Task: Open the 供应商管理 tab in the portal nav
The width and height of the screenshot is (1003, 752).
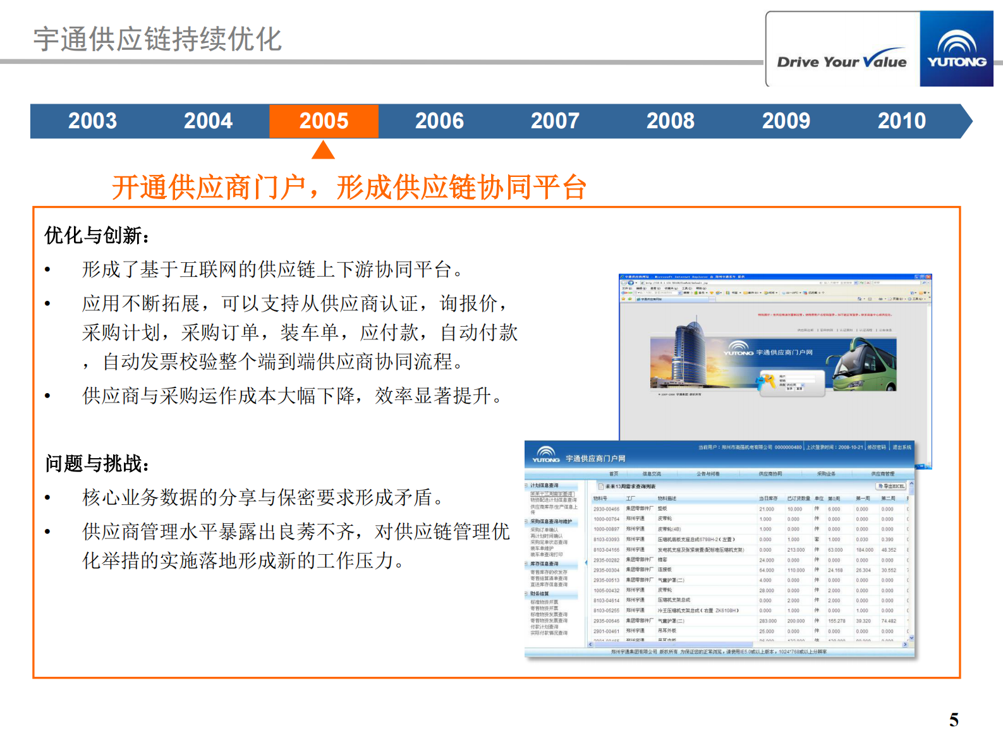Action: click(x=882, y=473)
